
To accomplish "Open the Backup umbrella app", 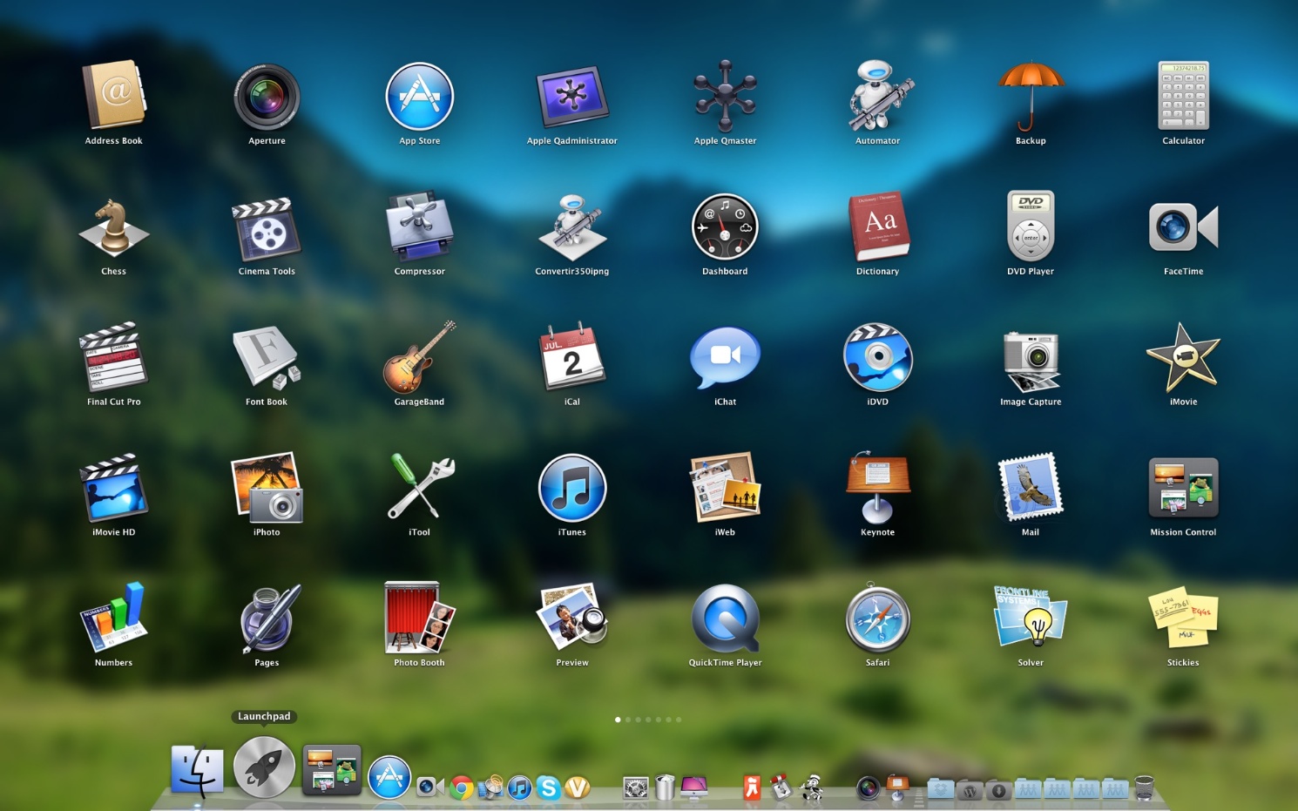I will (x=1031, y=96).
